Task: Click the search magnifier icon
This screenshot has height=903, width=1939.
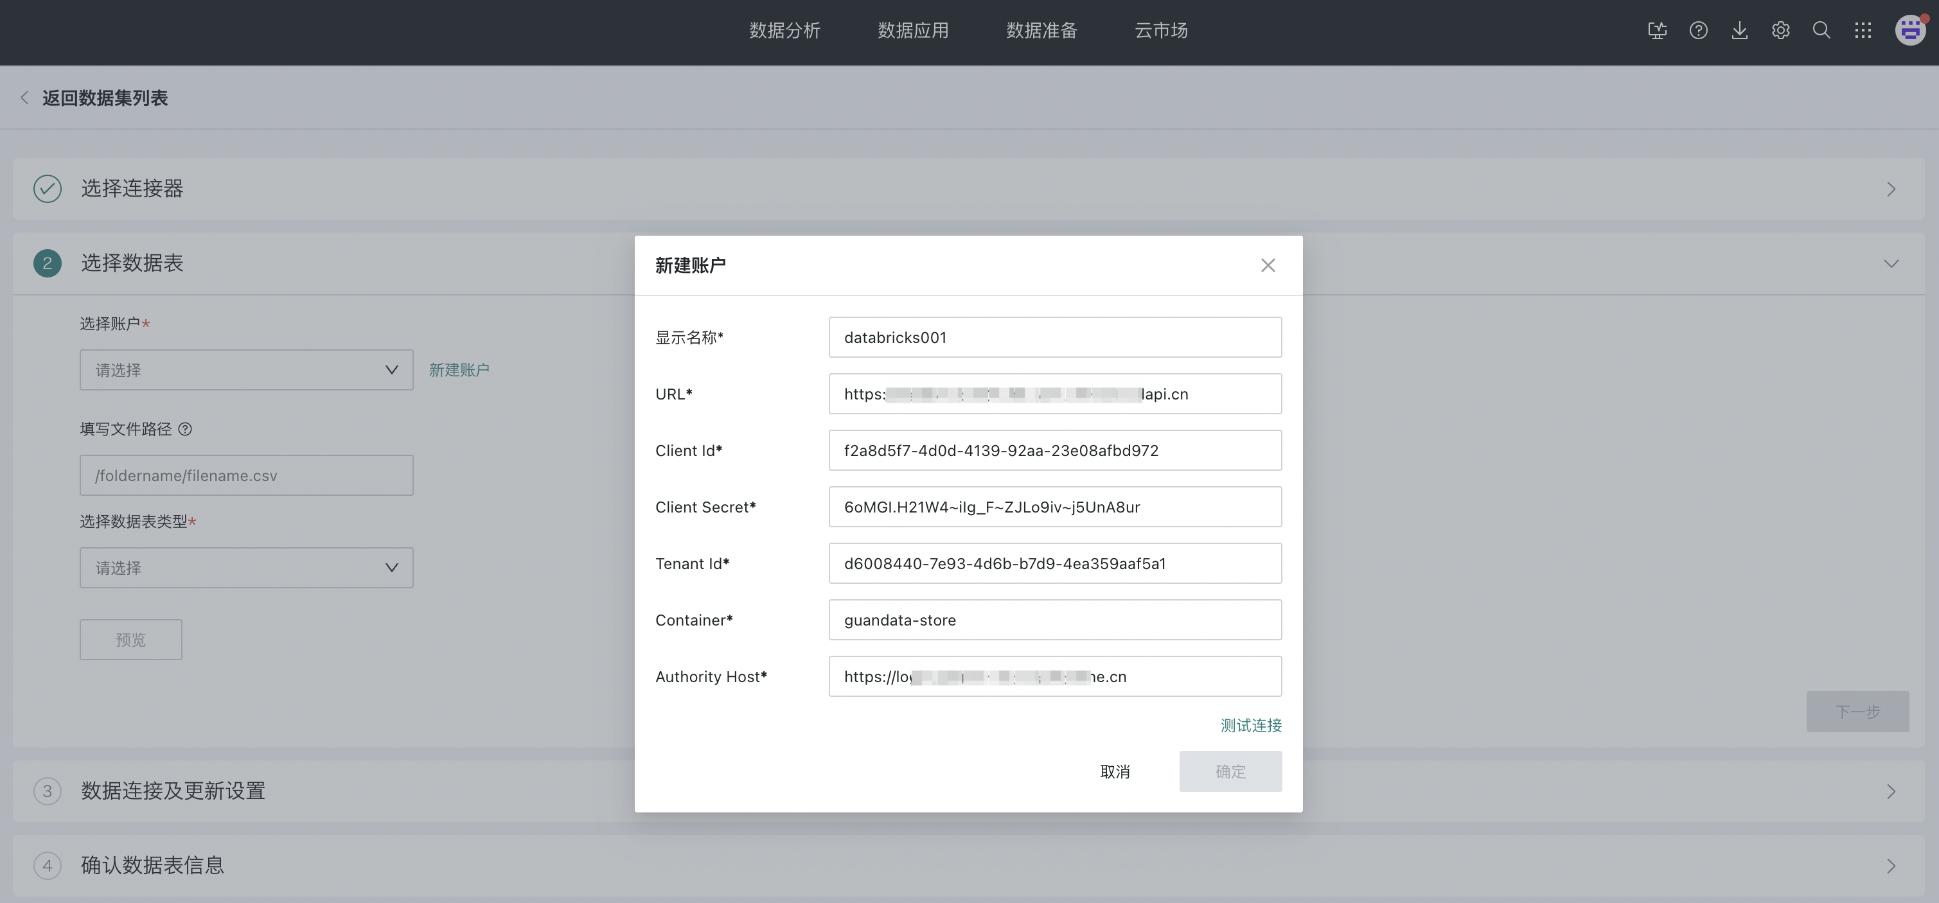Action: coord(1821,31)
